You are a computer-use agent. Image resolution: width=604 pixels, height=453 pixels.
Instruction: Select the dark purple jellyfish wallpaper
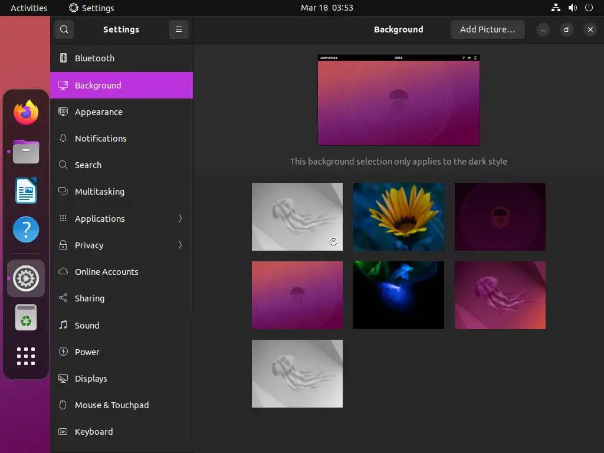(x=500, y=216)
